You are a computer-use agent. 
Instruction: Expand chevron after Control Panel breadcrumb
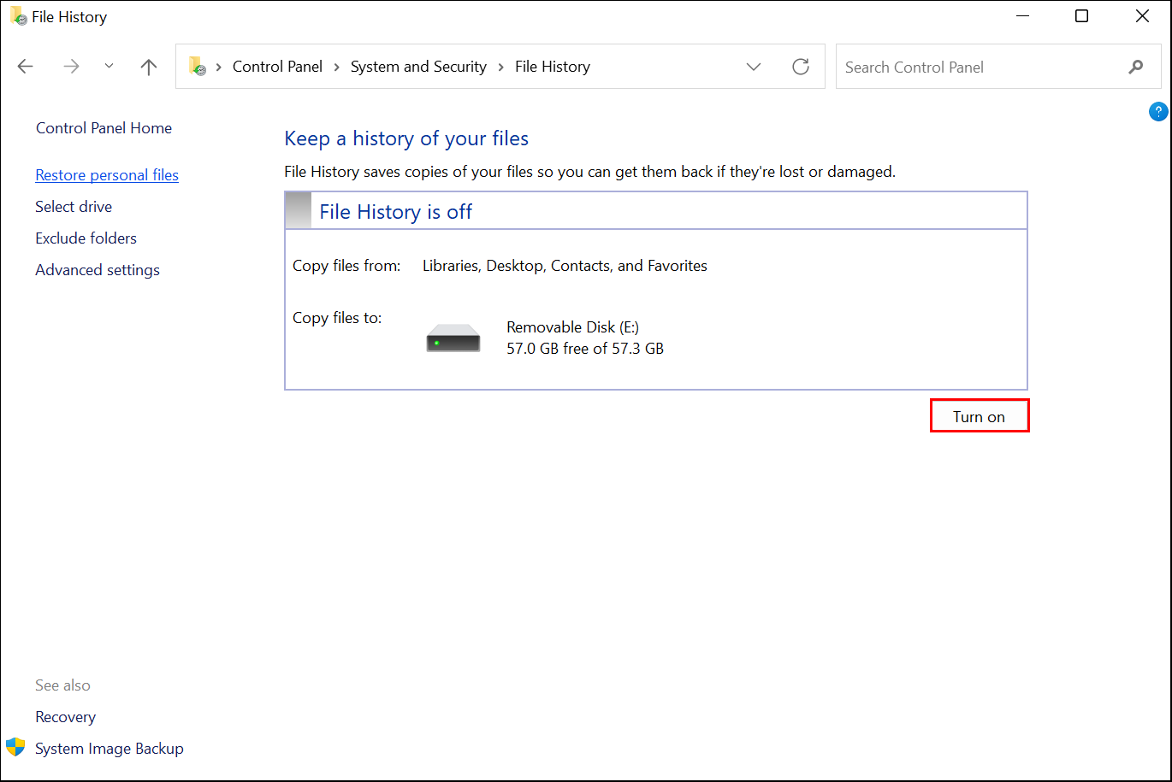(336, 67)
